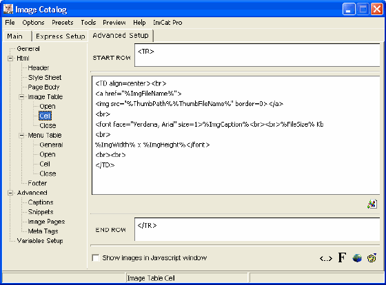
Task: Open the Presets menu
Action: click(63, 23)
